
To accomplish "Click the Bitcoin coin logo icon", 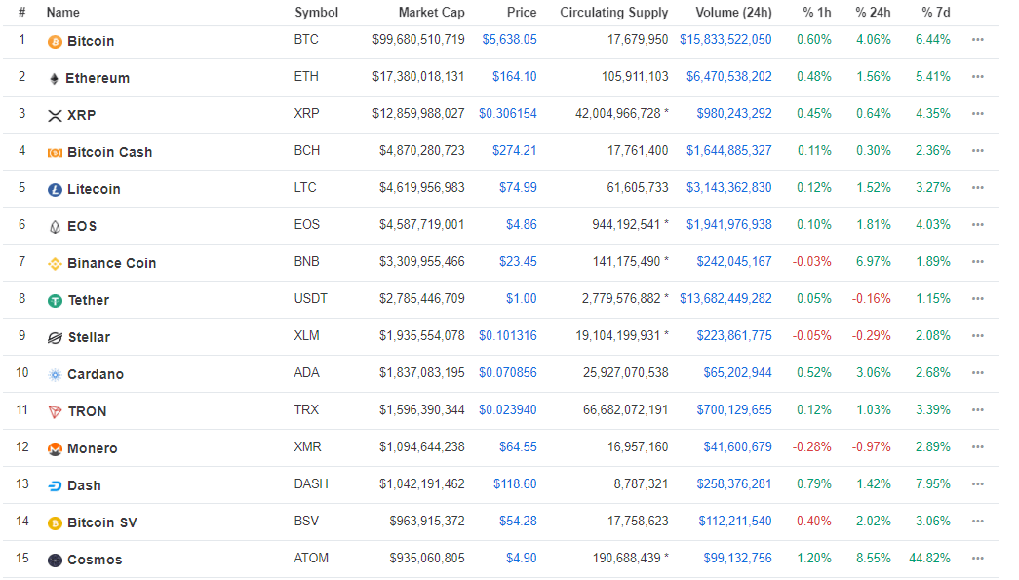I will 55,42.
